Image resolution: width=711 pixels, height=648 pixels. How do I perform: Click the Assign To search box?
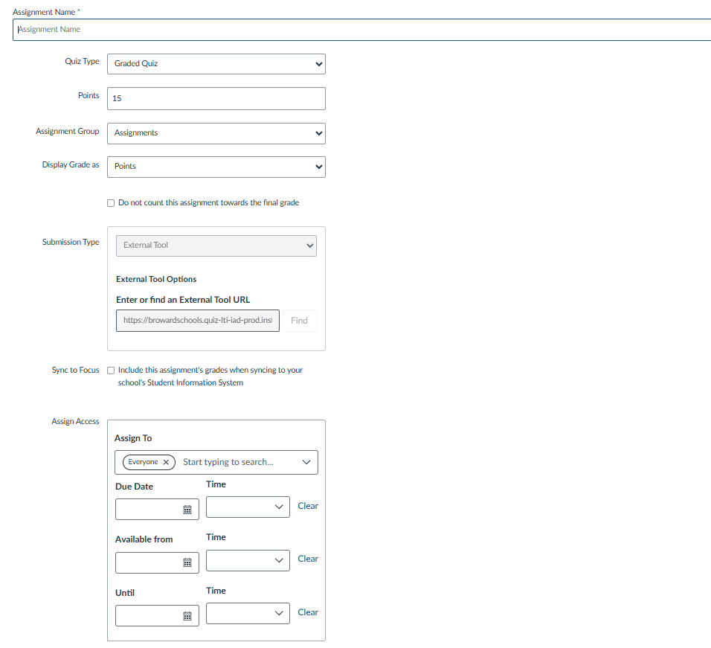click(x=237, y=462)
